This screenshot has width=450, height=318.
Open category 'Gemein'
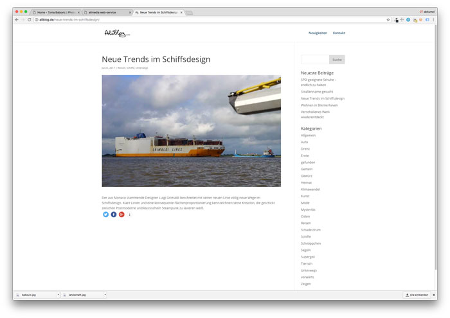pyautogui.click(x=307, y=169)
